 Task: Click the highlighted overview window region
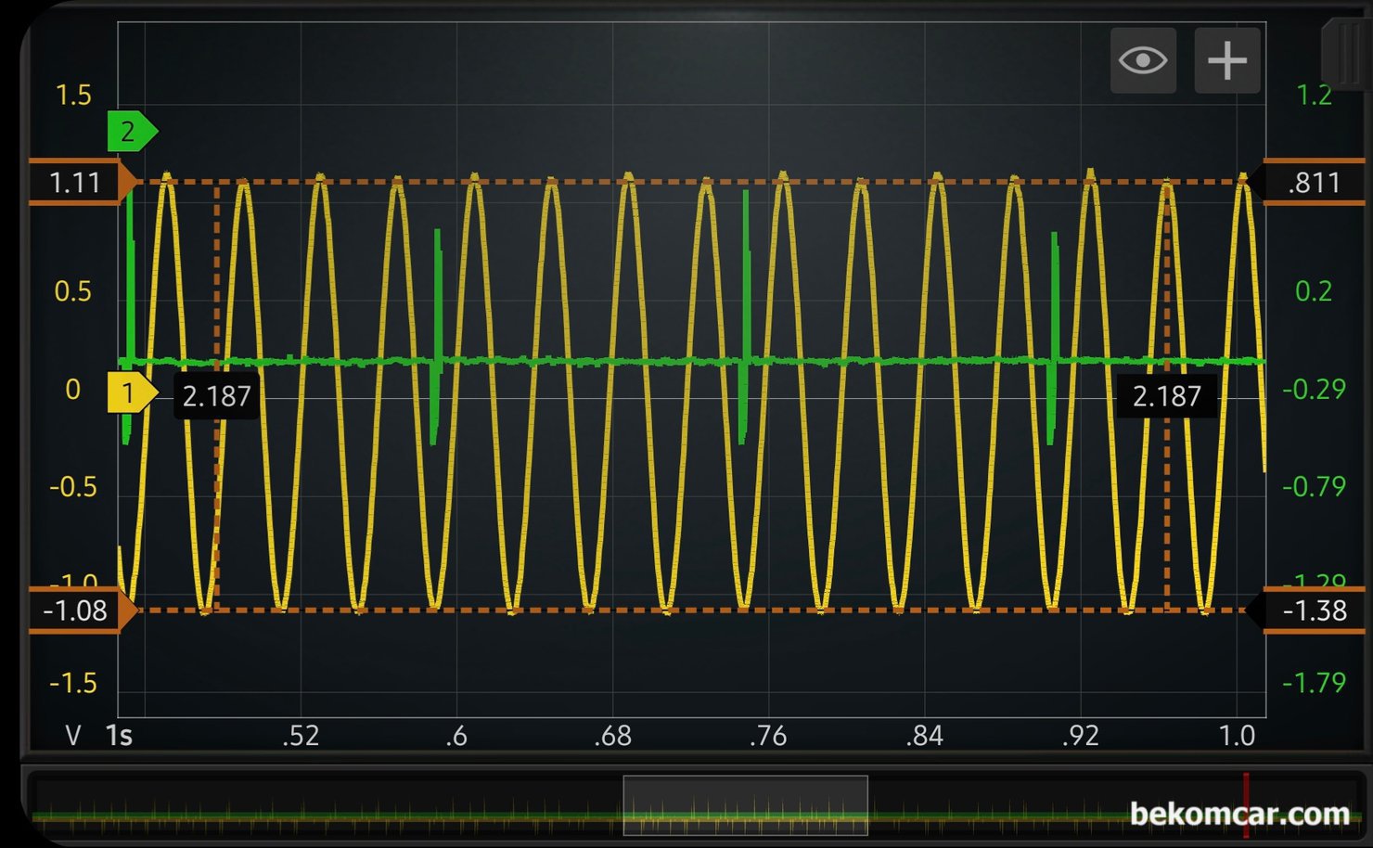[745, 805]
